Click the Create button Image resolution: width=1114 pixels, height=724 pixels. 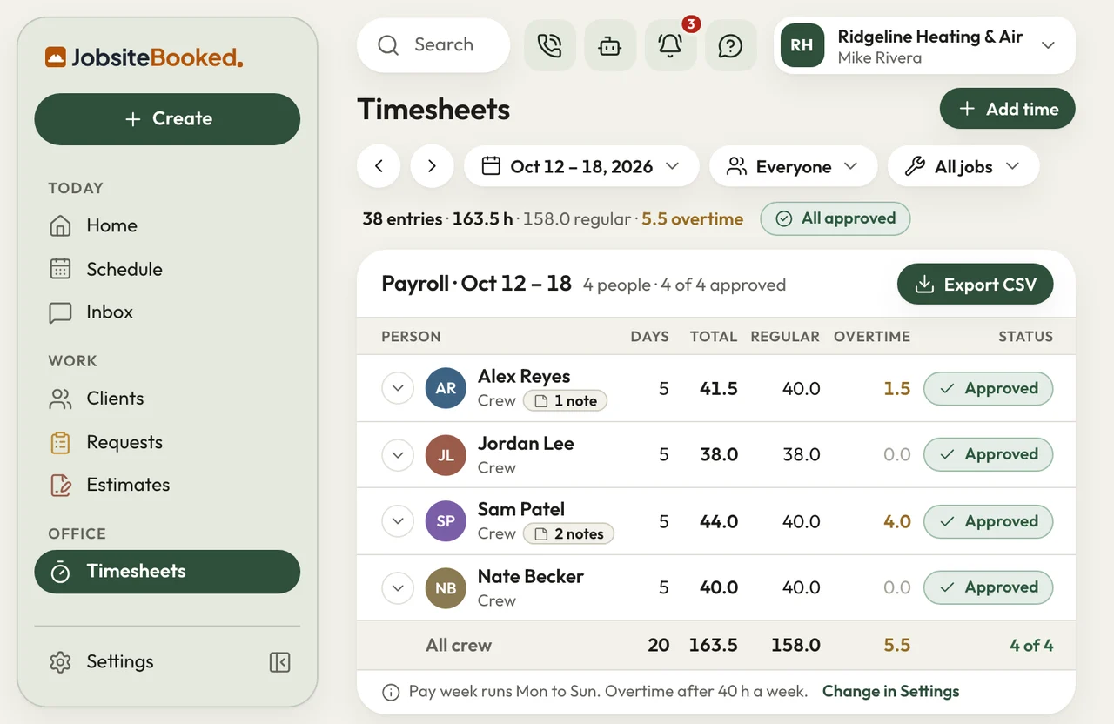pos(167,119)
